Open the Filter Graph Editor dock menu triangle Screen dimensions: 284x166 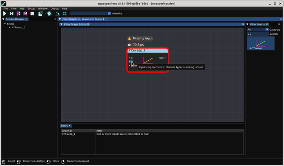coord(62,24)
